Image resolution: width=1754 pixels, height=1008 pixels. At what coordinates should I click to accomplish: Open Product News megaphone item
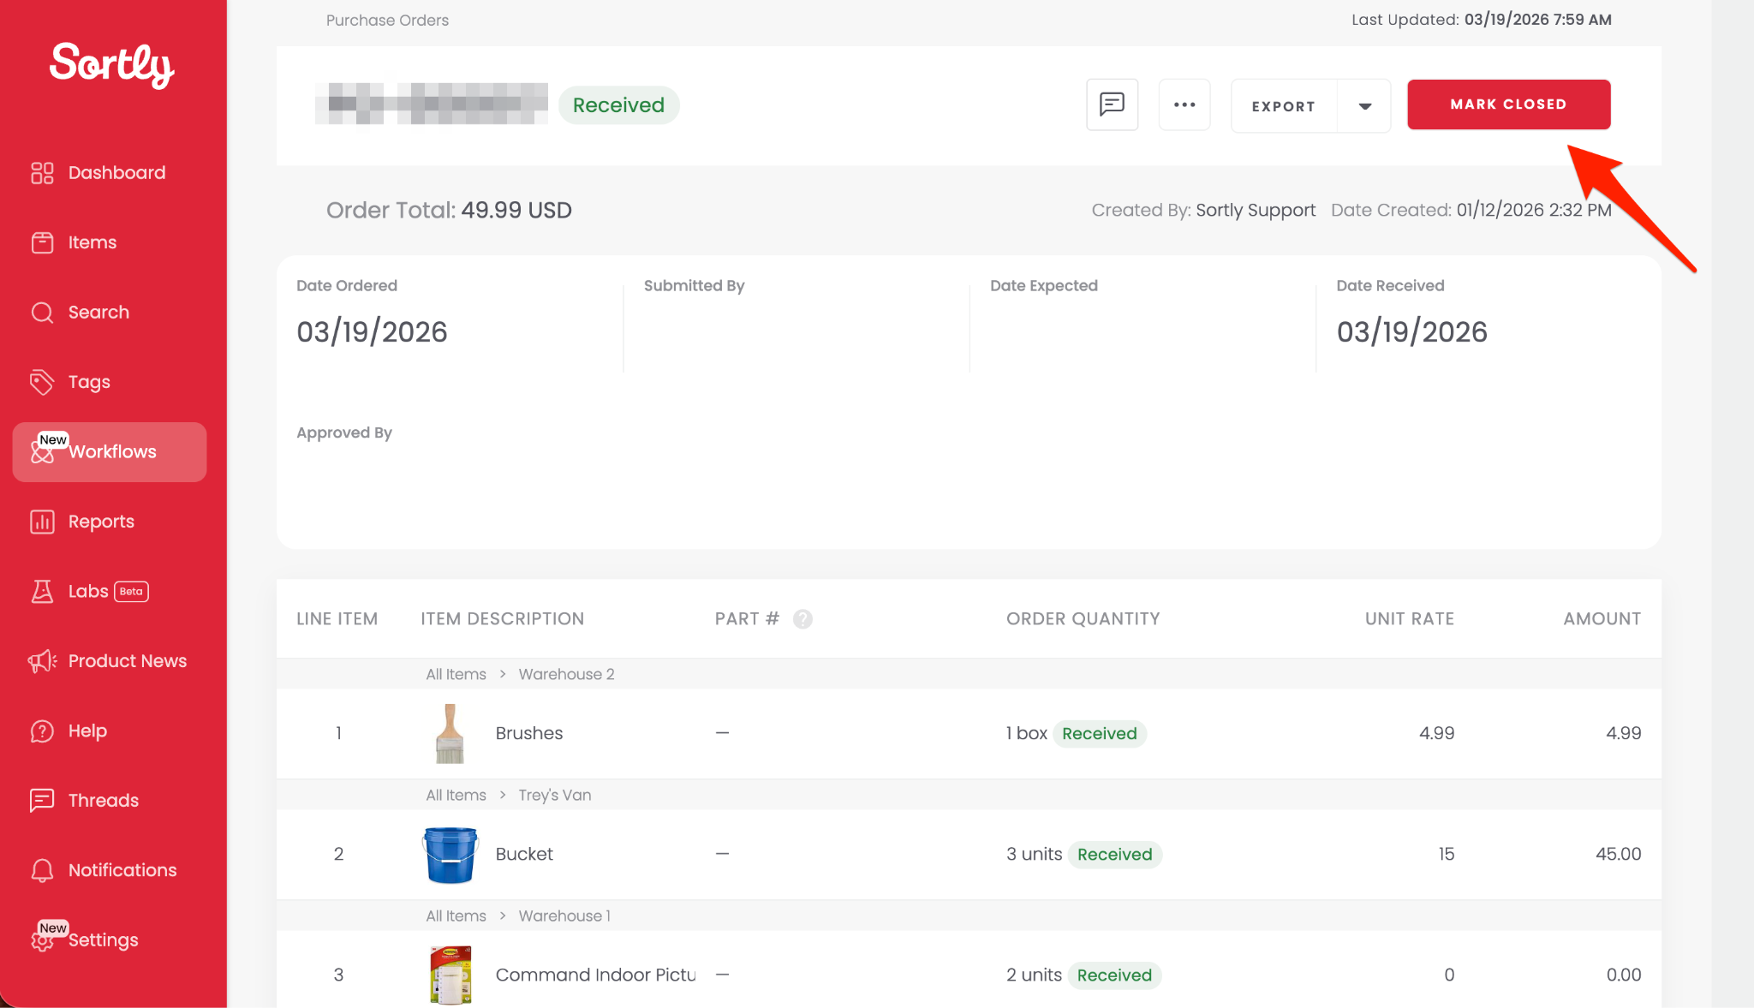click(127, 661)
